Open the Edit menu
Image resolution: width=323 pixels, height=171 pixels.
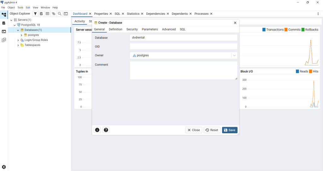point(28,8)
